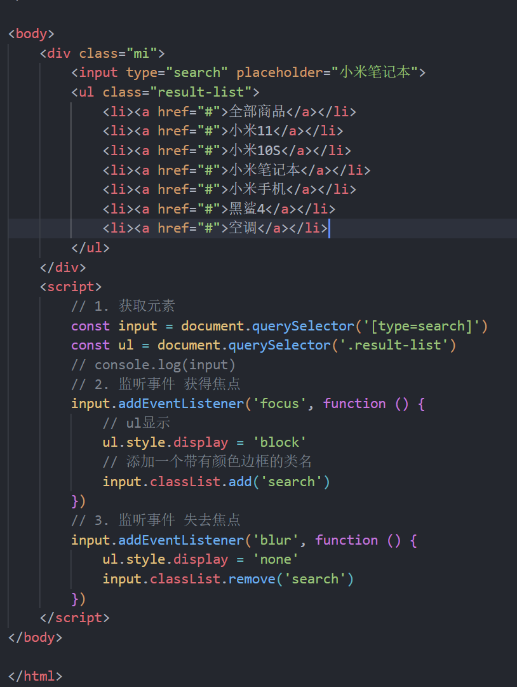Click the comment // 3. 监听事件 失去焦点
Screen dimensions: 517x687
(156, 520)
